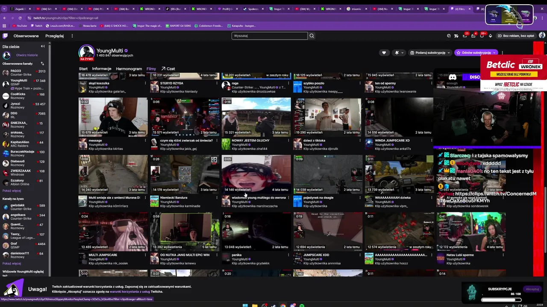
Task: Open the Bits purchase icon
Action: pos(490,36)
